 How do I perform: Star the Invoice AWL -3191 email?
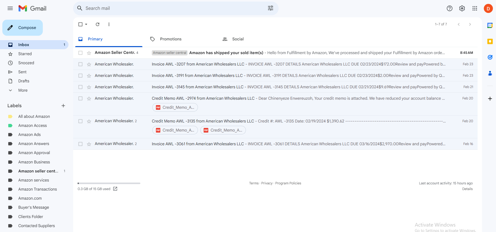click(89, 76)
